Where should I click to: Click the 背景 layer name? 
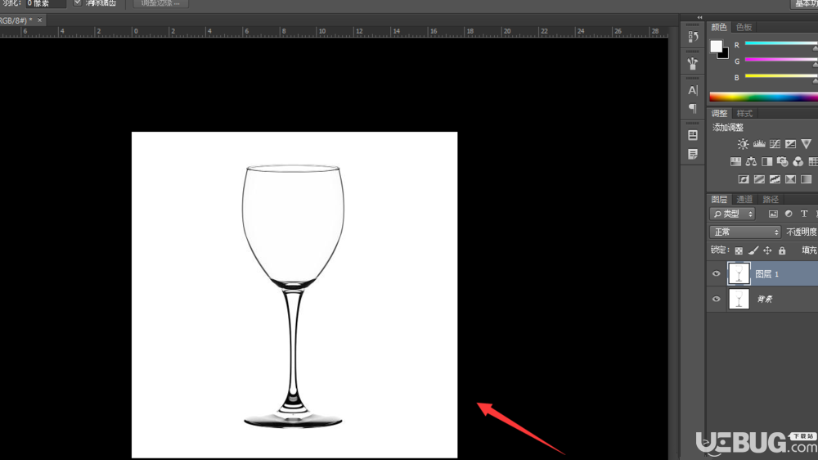point(765,300)
